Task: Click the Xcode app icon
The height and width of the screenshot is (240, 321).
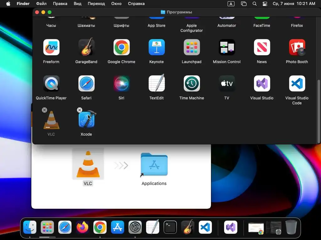Action: pyautogui.click(x=86, y=120)
